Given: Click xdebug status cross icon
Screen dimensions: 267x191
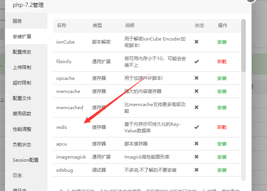Looking at the screenshot, I should pos(196,170).
